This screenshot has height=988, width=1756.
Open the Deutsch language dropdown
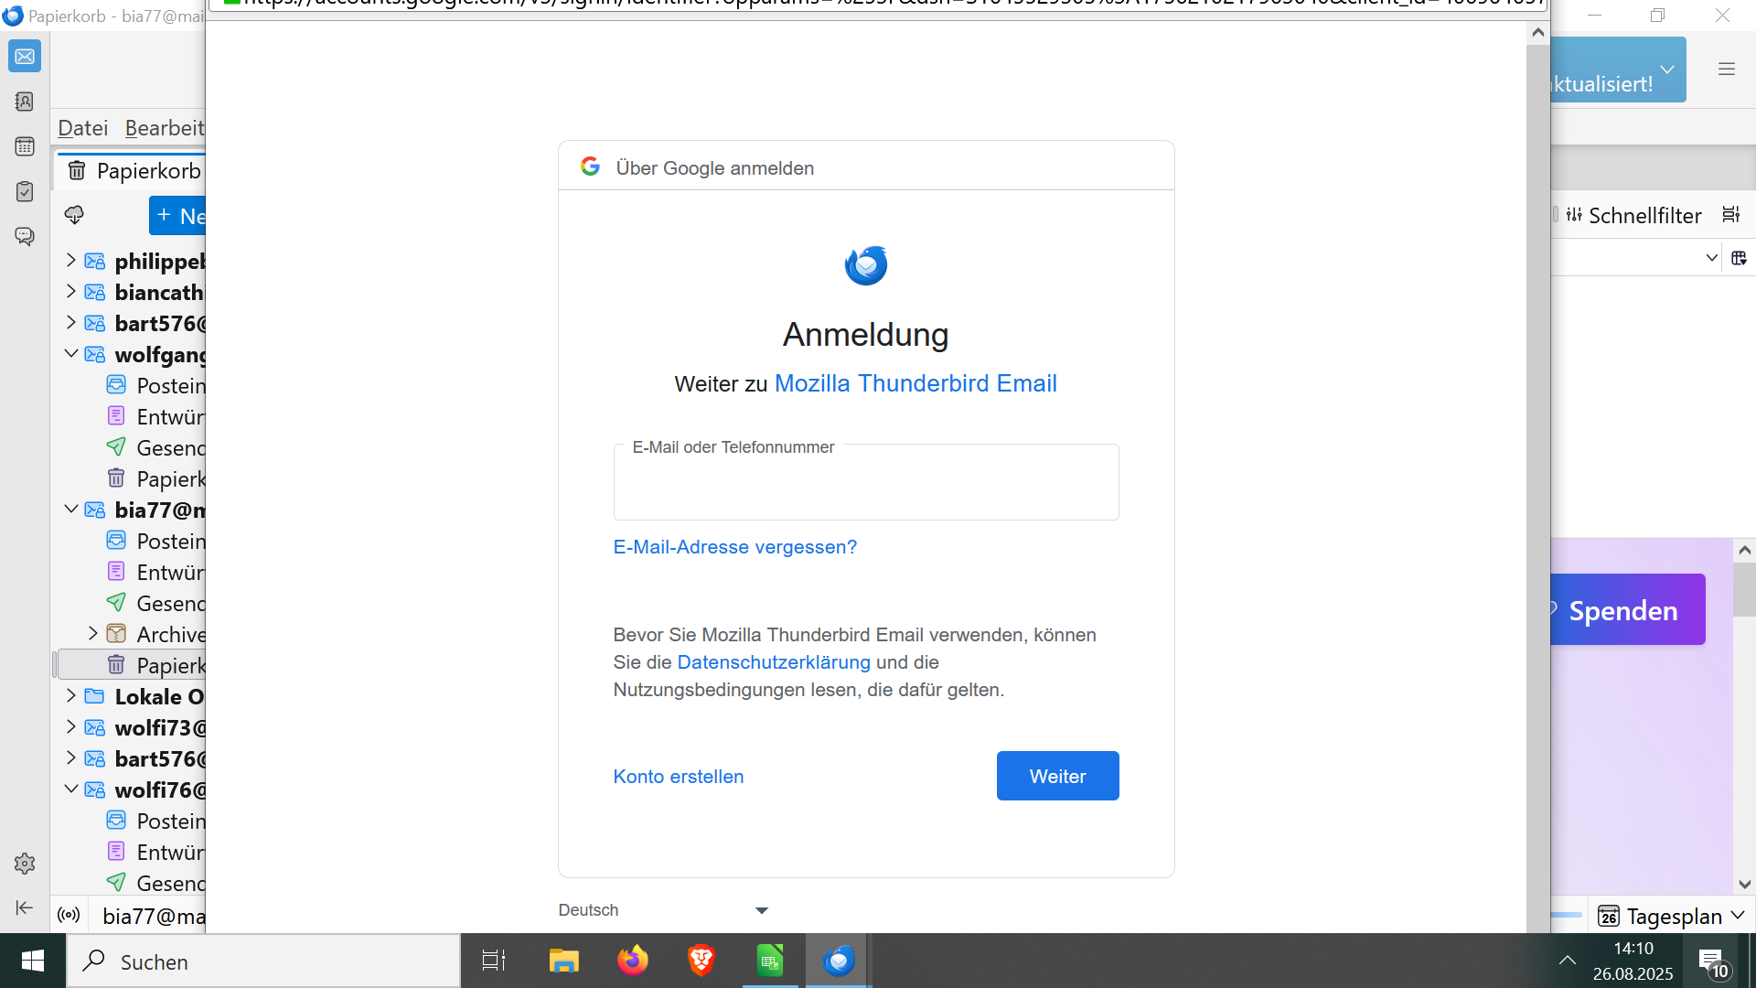click(664, 910)
